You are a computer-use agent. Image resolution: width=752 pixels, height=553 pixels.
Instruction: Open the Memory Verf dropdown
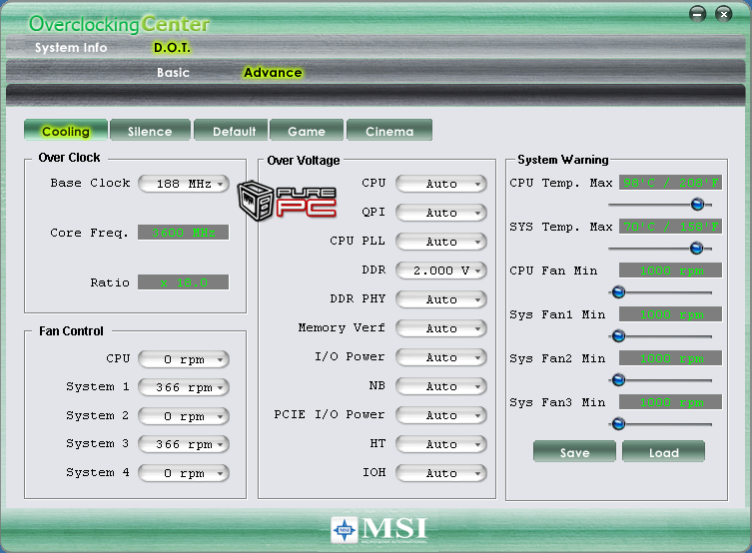(441, 328)
